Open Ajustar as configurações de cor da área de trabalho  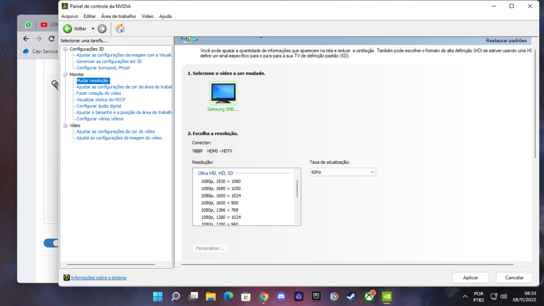[x=124, y=87]
